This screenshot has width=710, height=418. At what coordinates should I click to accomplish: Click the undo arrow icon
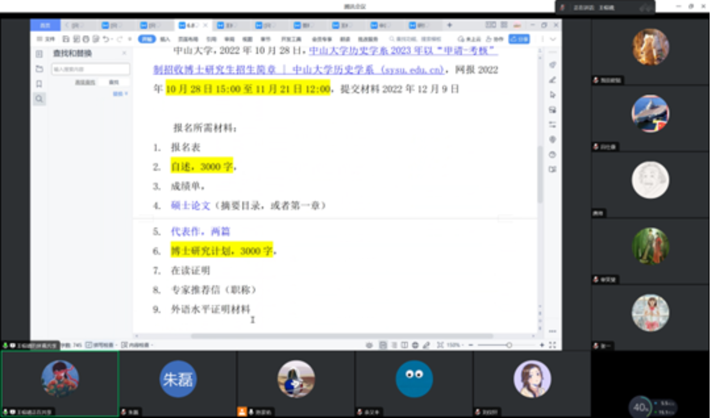pos(105,39)
